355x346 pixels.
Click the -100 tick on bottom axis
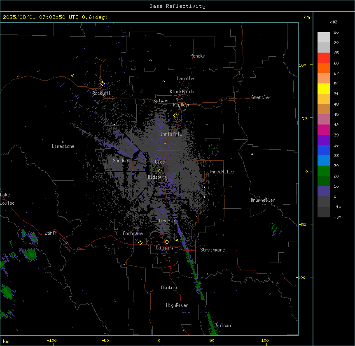pyautogui.click(x=51, y=341)
